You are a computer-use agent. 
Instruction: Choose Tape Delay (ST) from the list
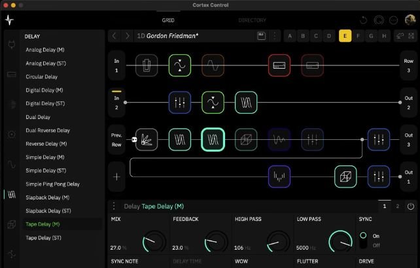point(43,238)
